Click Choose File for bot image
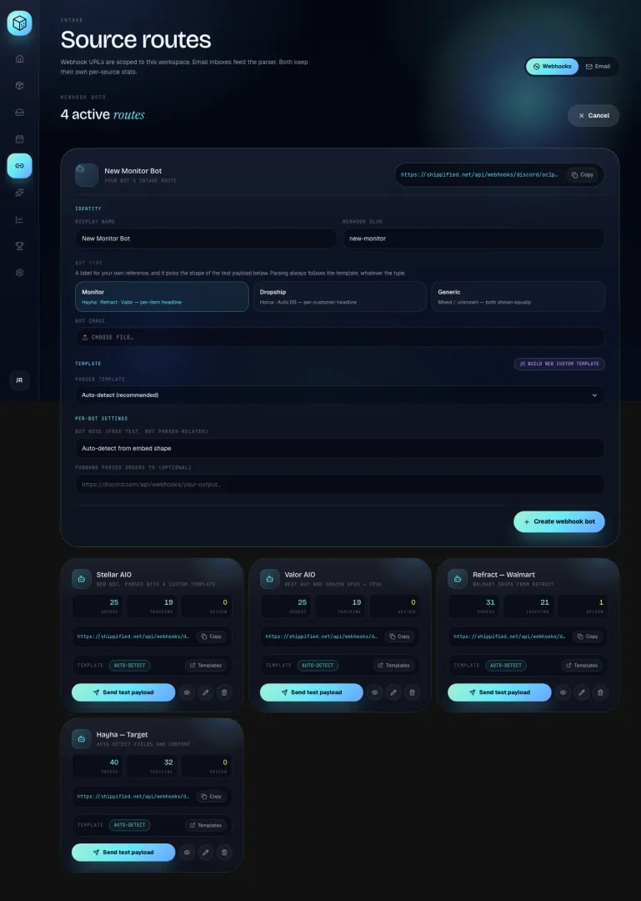The width and height of the screenshot is (641, 901). click(340, 337)
